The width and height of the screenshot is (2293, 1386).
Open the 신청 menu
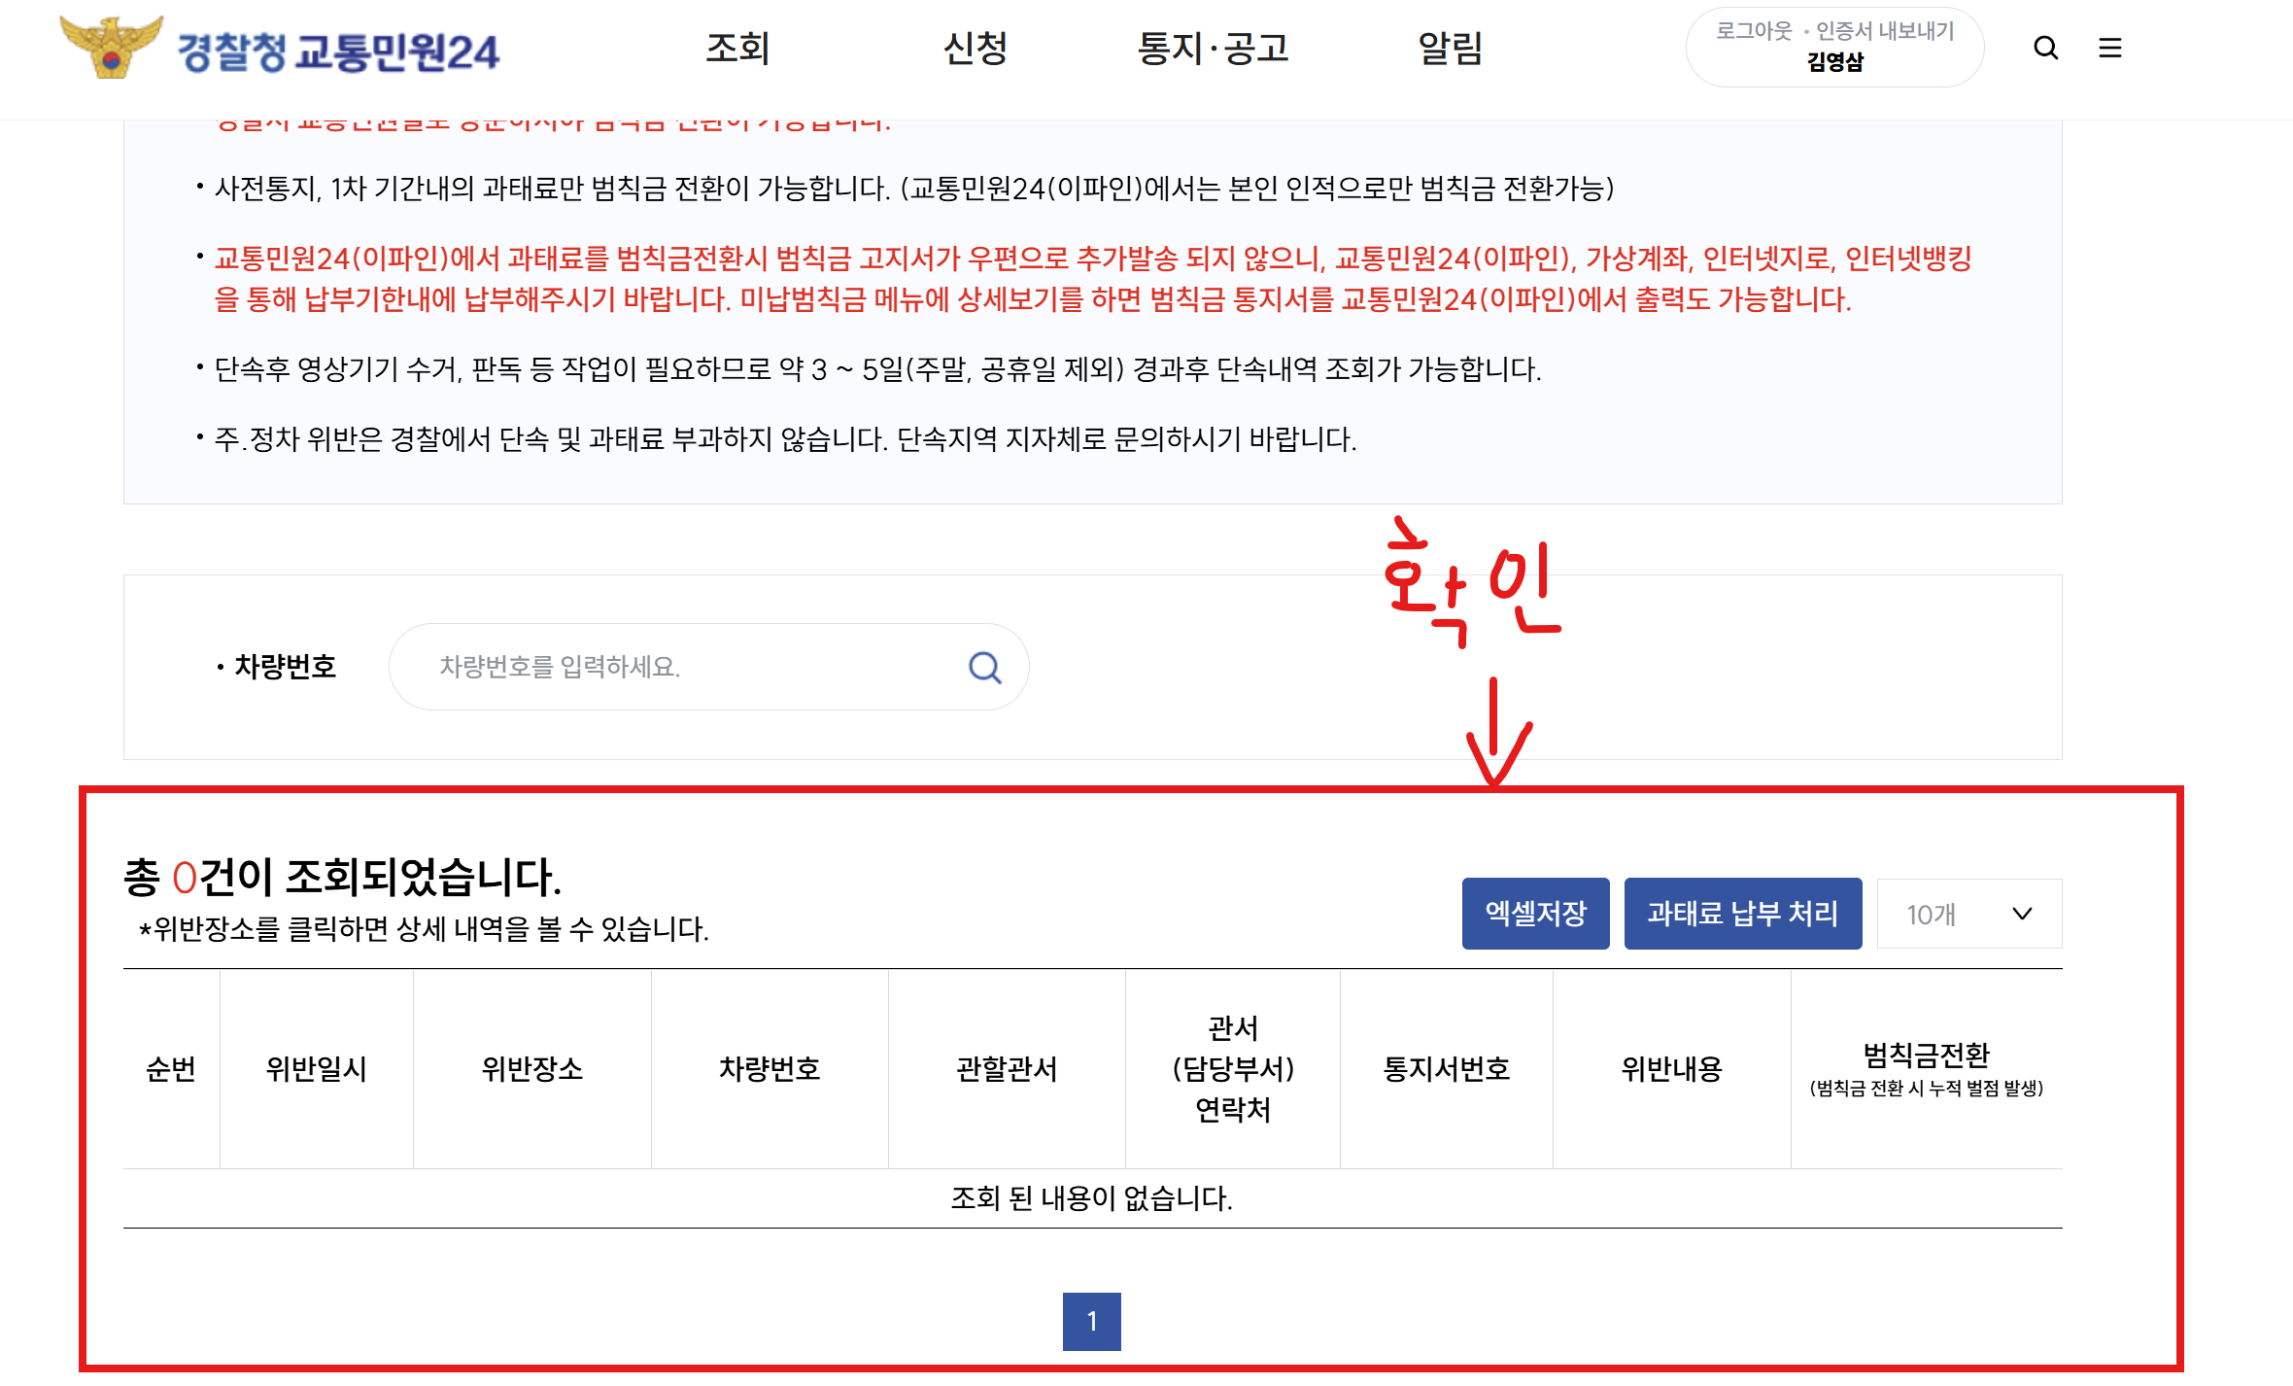pos(975,49)
